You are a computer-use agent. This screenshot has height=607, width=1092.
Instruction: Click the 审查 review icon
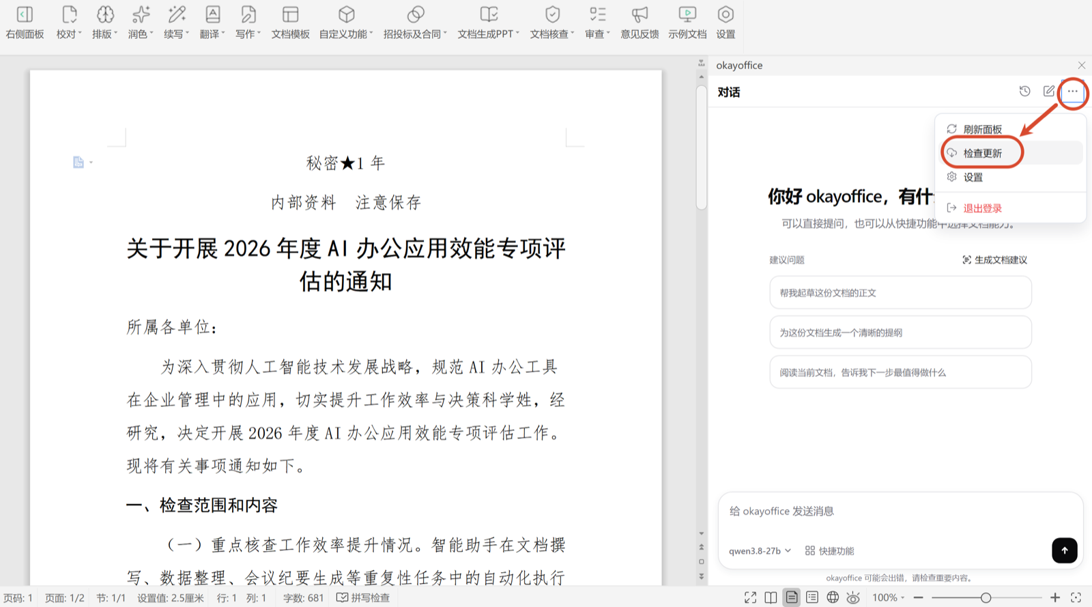pos(598,14)
